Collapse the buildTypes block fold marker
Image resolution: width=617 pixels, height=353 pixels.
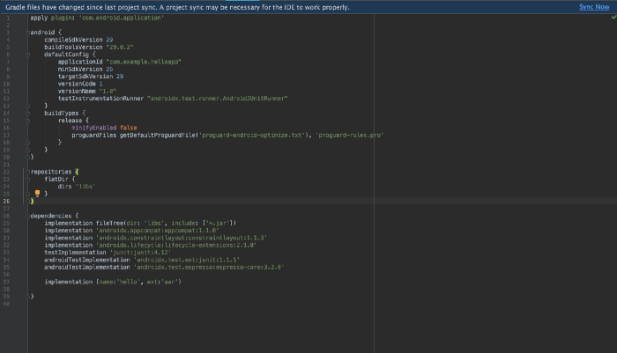pos(27,114)
